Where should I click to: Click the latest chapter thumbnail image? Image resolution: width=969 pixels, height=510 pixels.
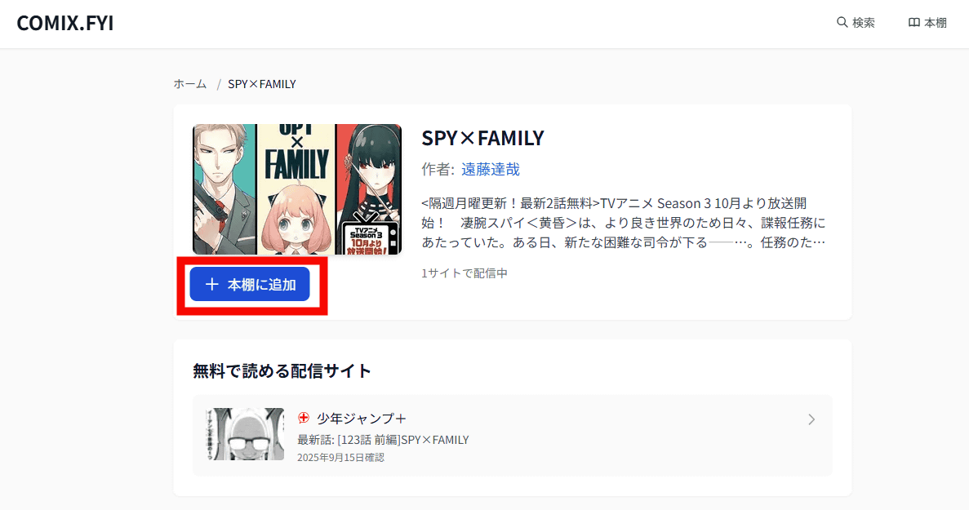tap(245, 434)
